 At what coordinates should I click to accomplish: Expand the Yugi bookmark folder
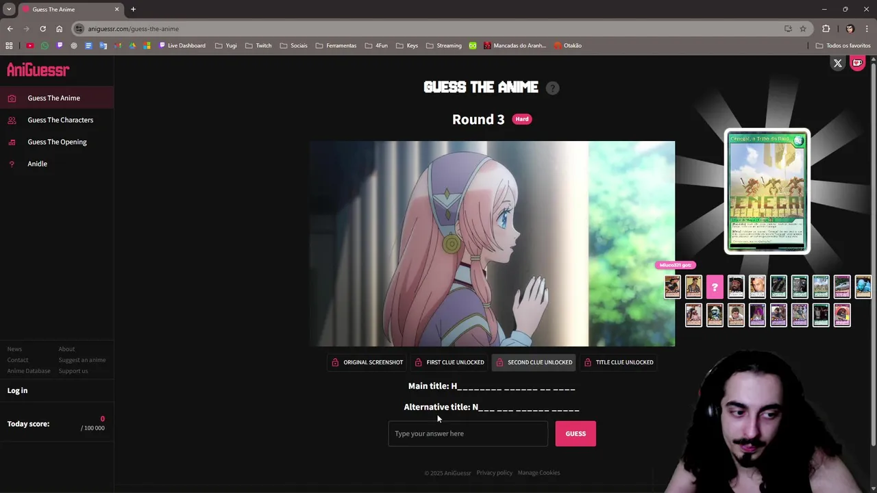tap(225, 46)
